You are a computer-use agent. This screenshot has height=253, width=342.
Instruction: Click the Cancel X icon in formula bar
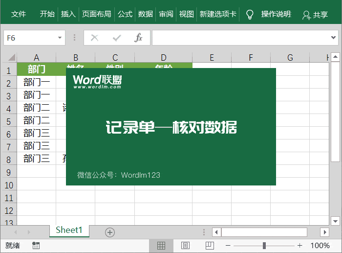pyautogui.click(x=95, y=38)
